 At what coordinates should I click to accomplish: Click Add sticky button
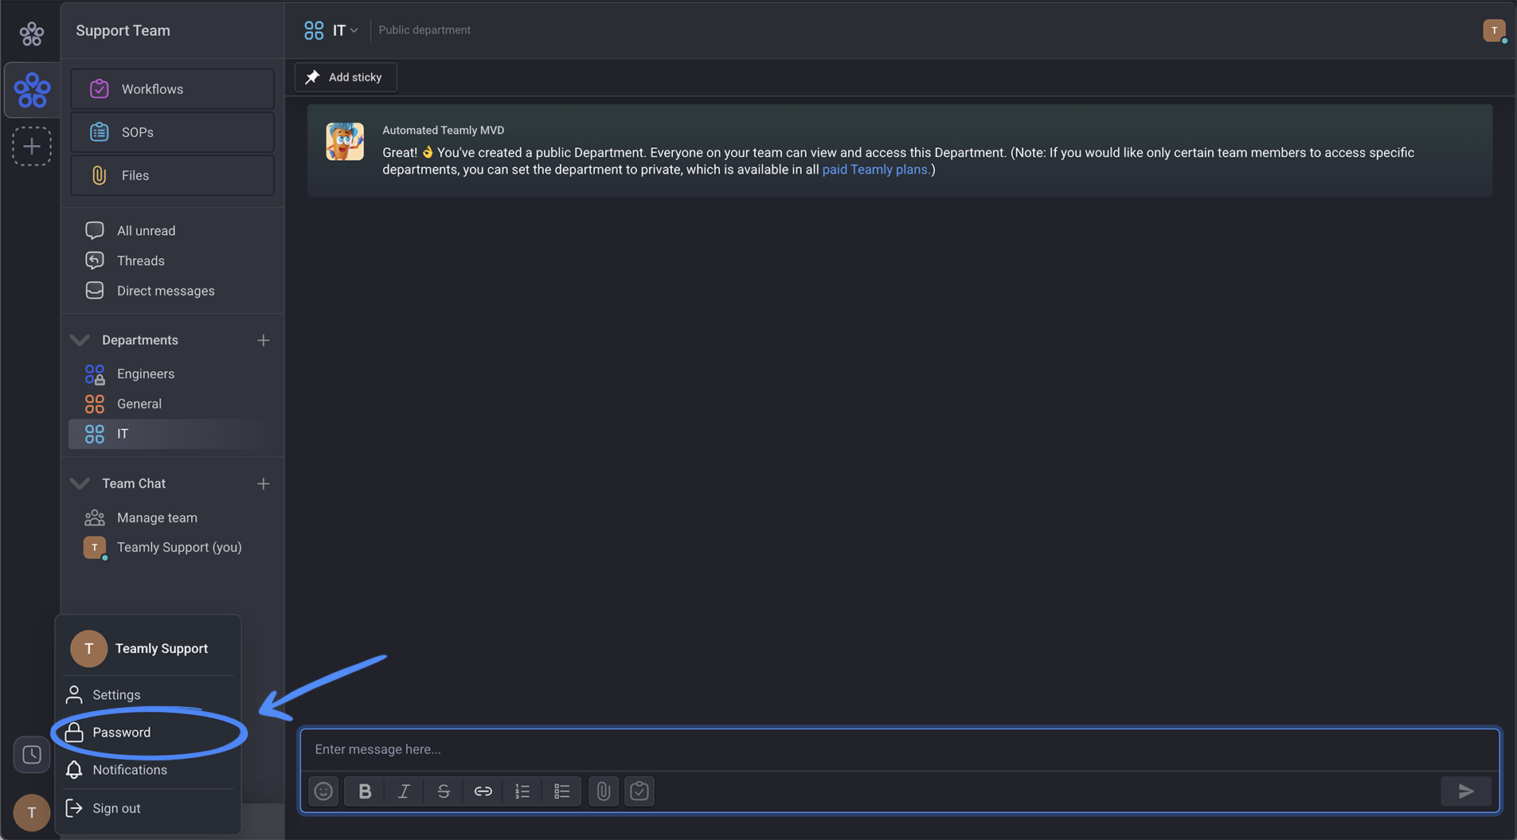click(x=346, y=77)
